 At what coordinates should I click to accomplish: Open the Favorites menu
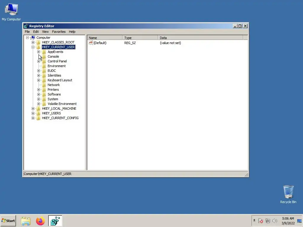[x=59, y=32]
